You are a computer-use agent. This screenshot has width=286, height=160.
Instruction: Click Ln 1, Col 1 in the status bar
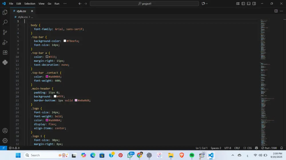[x=202, y=148]
